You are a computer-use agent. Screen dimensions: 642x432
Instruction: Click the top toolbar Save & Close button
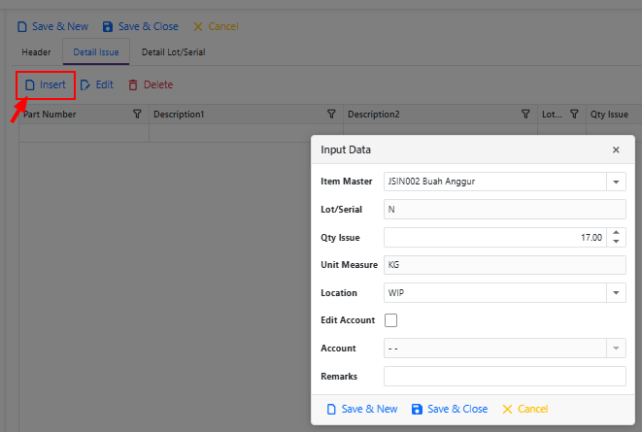(x=141, y=26)
